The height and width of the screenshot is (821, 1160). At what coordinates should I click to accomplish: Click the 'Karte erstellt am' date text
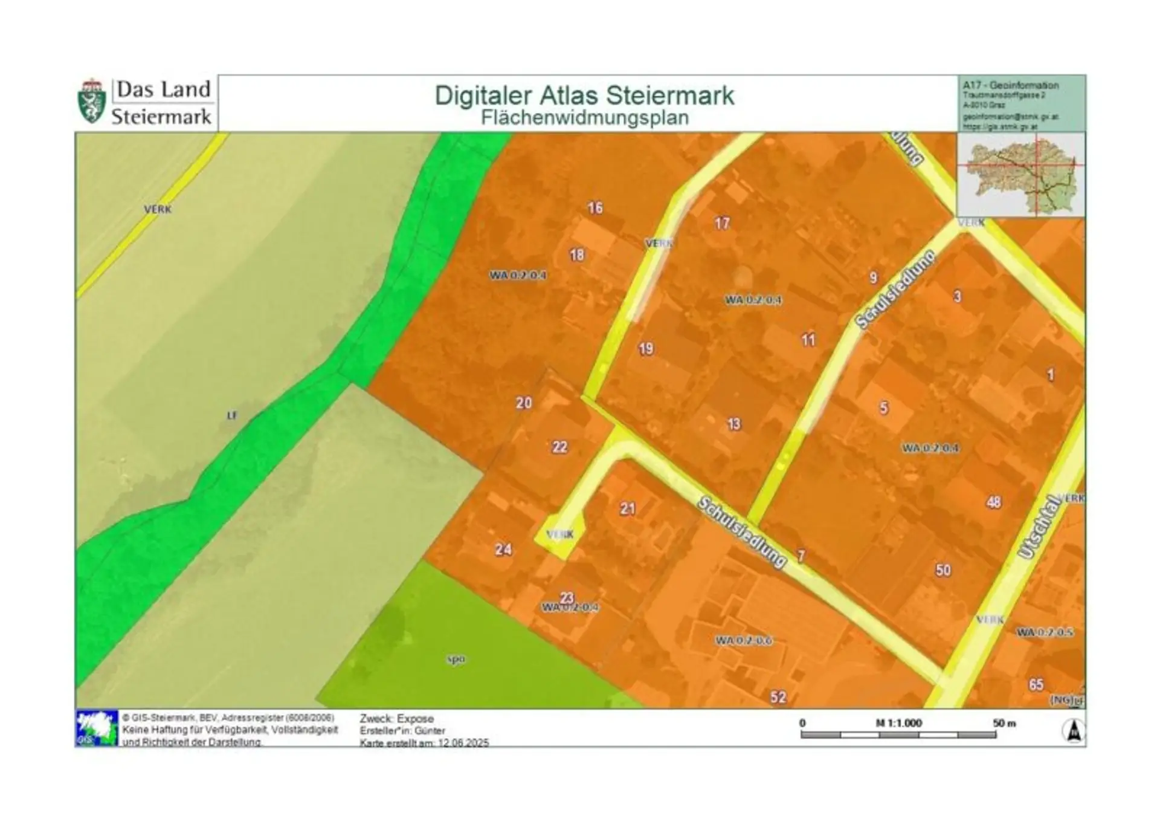(424, 742)
